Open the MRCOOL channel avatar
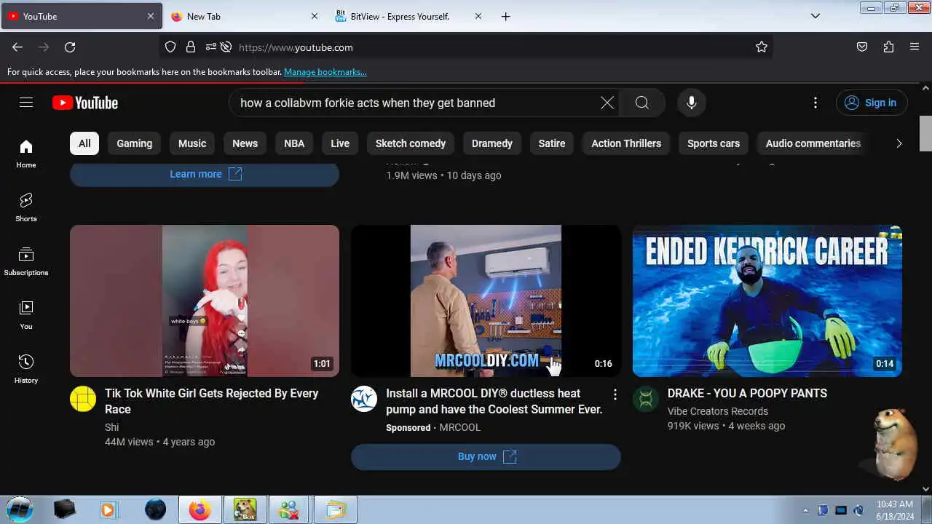Viewport: 932px width, 524px height. point(364,399)
